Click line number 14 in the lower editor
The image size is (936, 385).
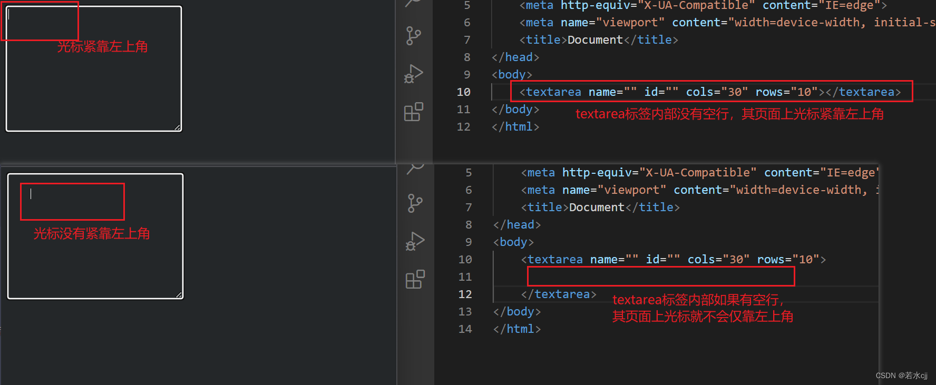(465, 329)
